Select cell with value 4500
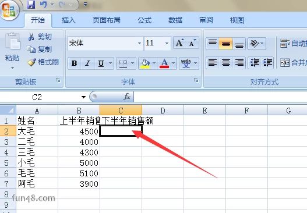 79,132
